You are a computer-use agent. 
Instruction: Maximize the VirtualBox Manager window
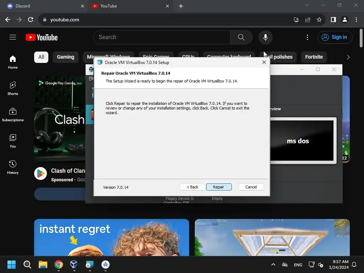pyautogui.click(x=318, y=69)
